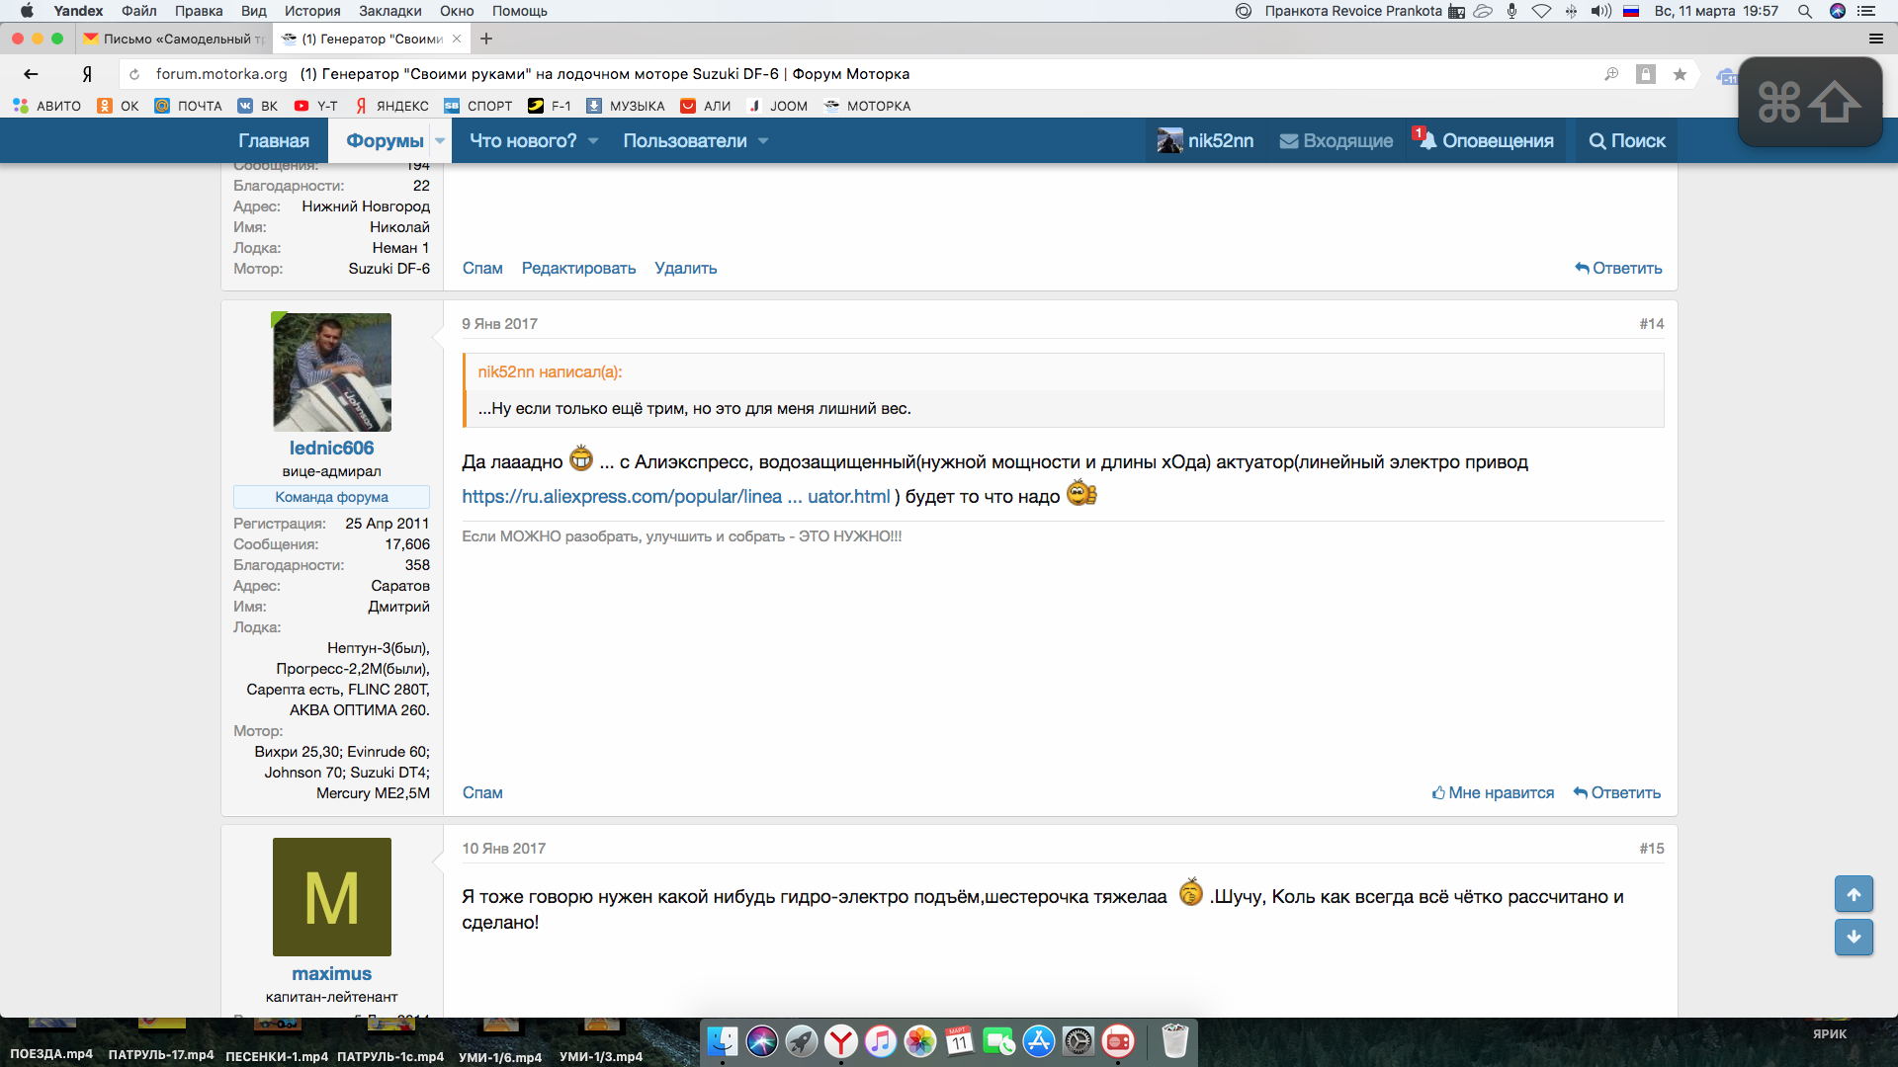The width and height of the screenshot is (1898, 1067).
Task: Open the forum Поиск search
Action: tap(1627, 141)
